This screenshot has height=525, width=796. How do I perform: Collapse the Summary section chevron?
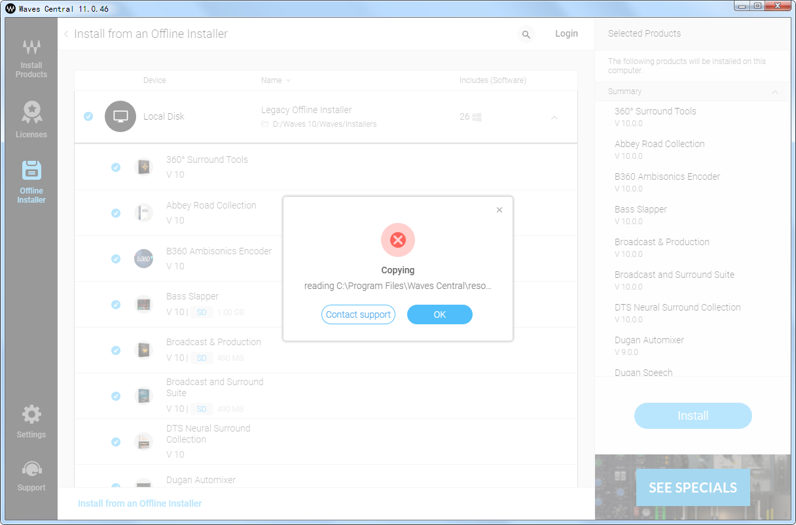[x=775, y=92]
